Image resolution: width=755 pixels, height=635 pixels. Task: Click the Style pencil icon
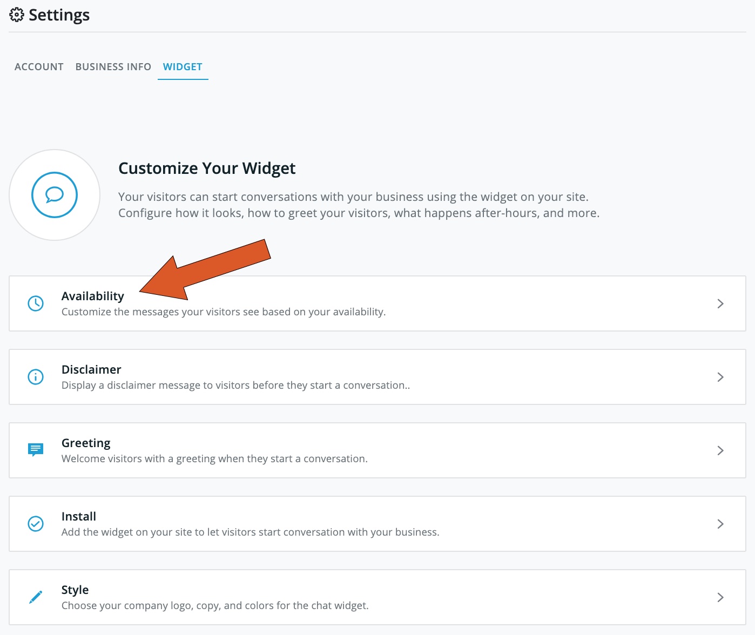point(36,597)
